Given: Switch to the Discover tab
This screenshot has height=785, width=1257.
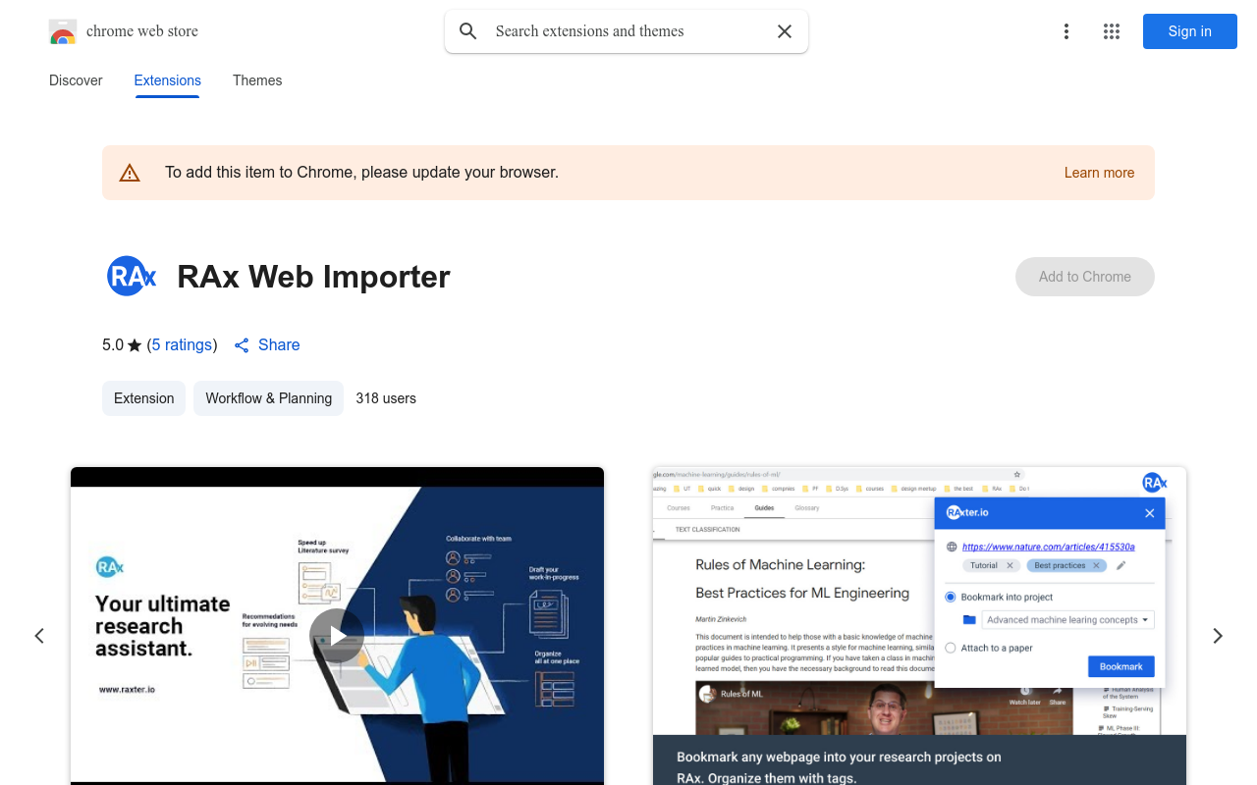Looking at the screenshot, I should 76,80.
